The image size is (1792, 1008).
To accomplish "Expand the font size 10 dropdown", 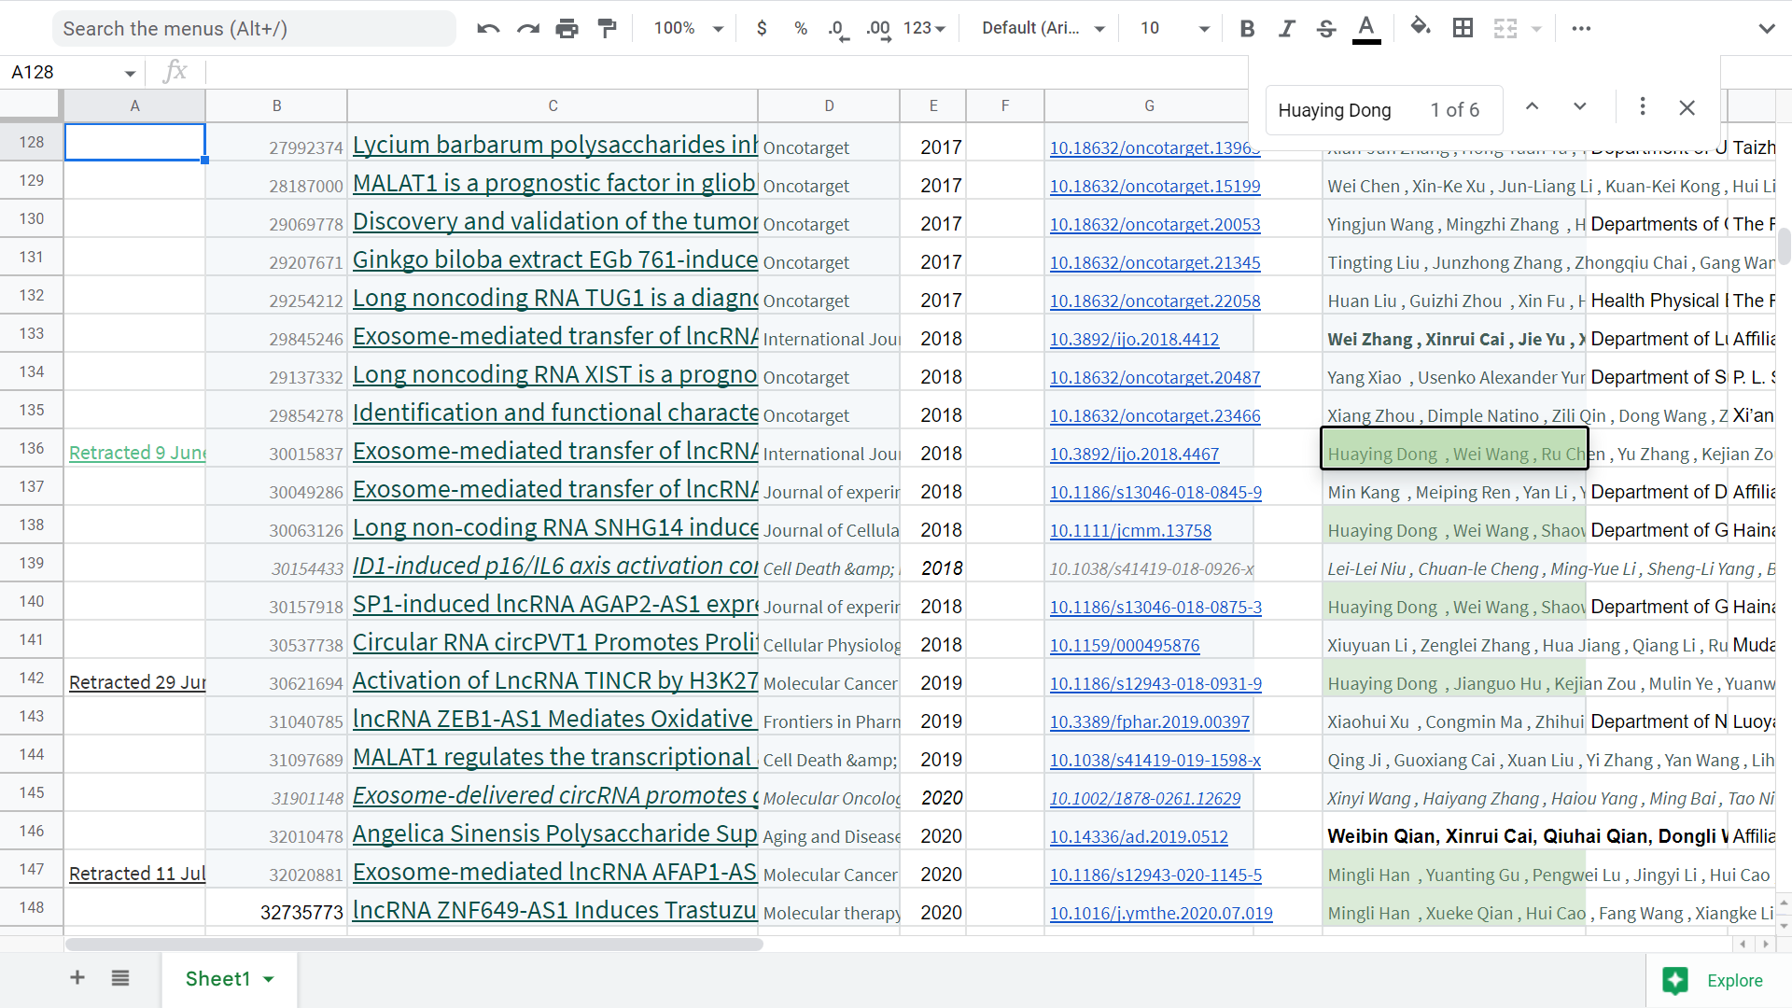I will pyautogui.click(x=1174, y=29).
